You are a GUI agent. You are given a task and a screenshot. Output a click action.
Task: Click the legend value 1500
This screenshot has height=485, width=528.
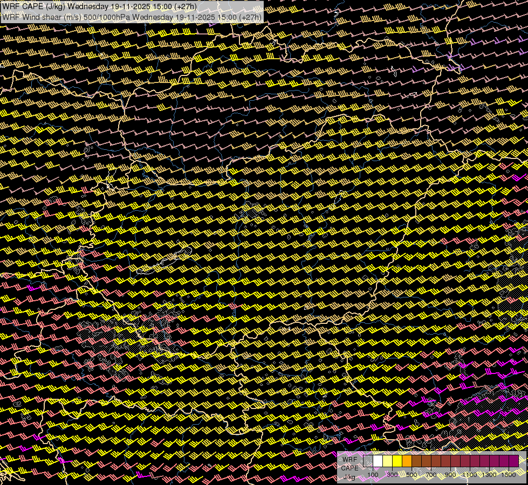point(509,475)
